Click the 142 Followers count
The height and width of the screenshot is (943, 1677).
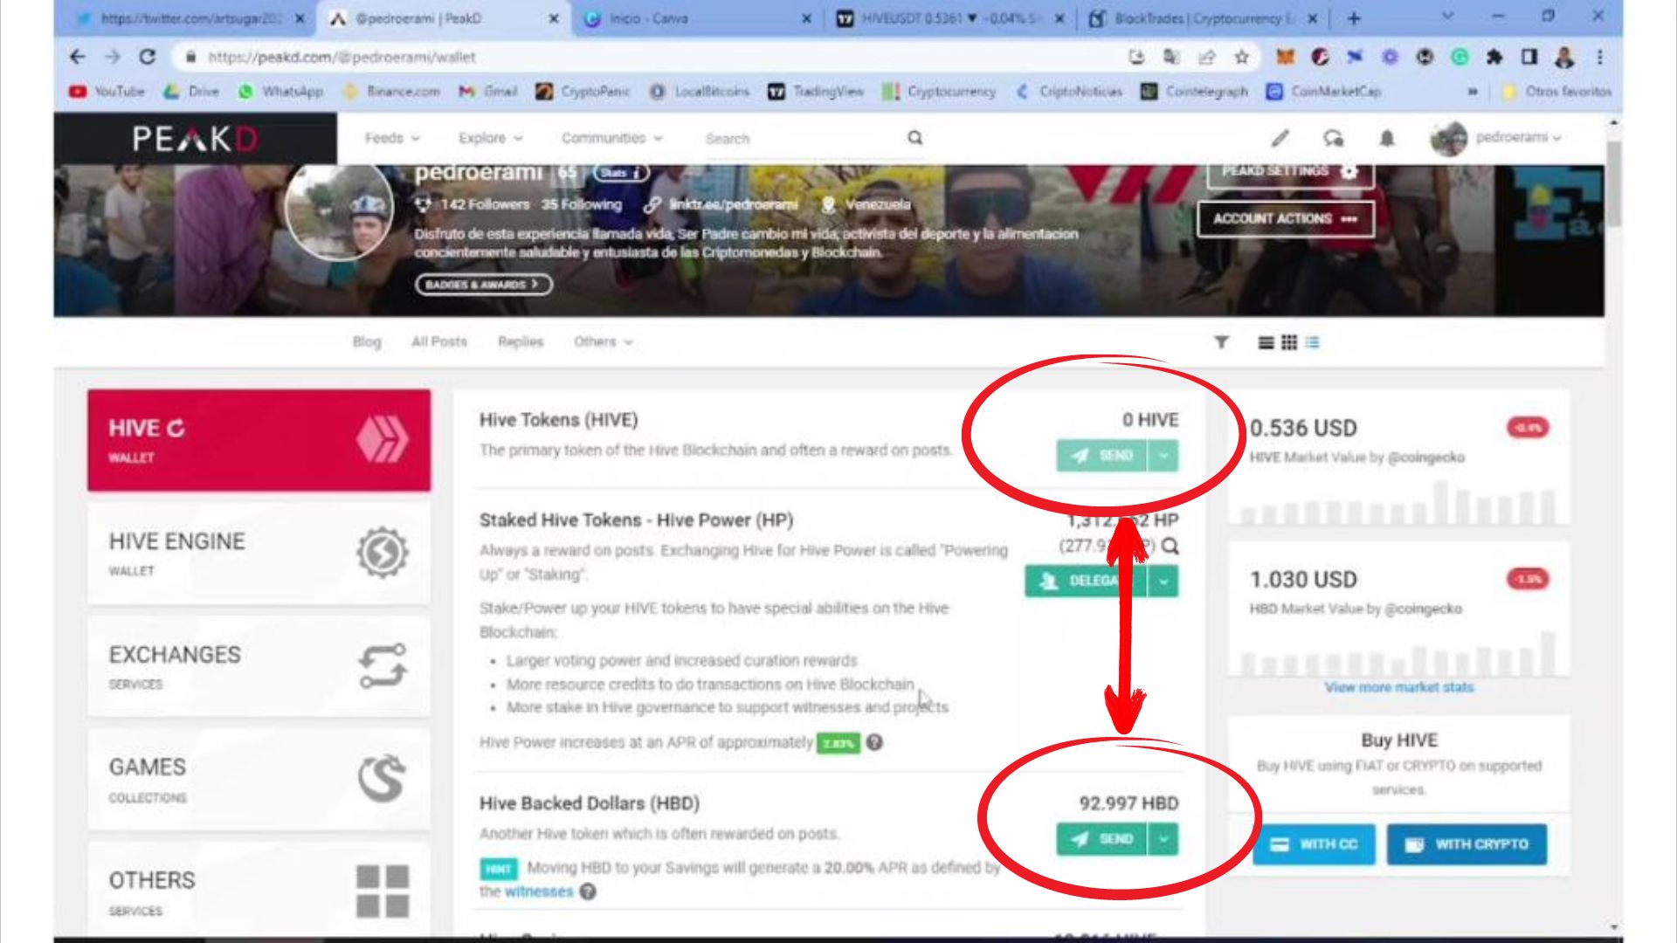point(485,204)
